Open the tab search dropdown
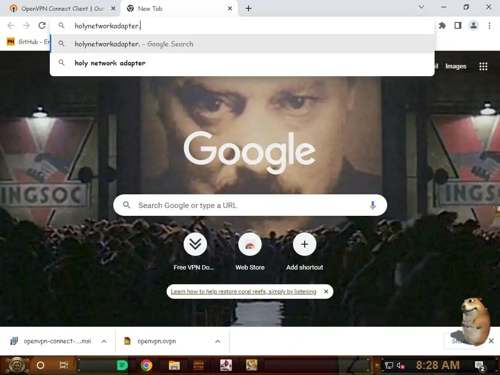 pyautogui.click(x=421, y=7)
